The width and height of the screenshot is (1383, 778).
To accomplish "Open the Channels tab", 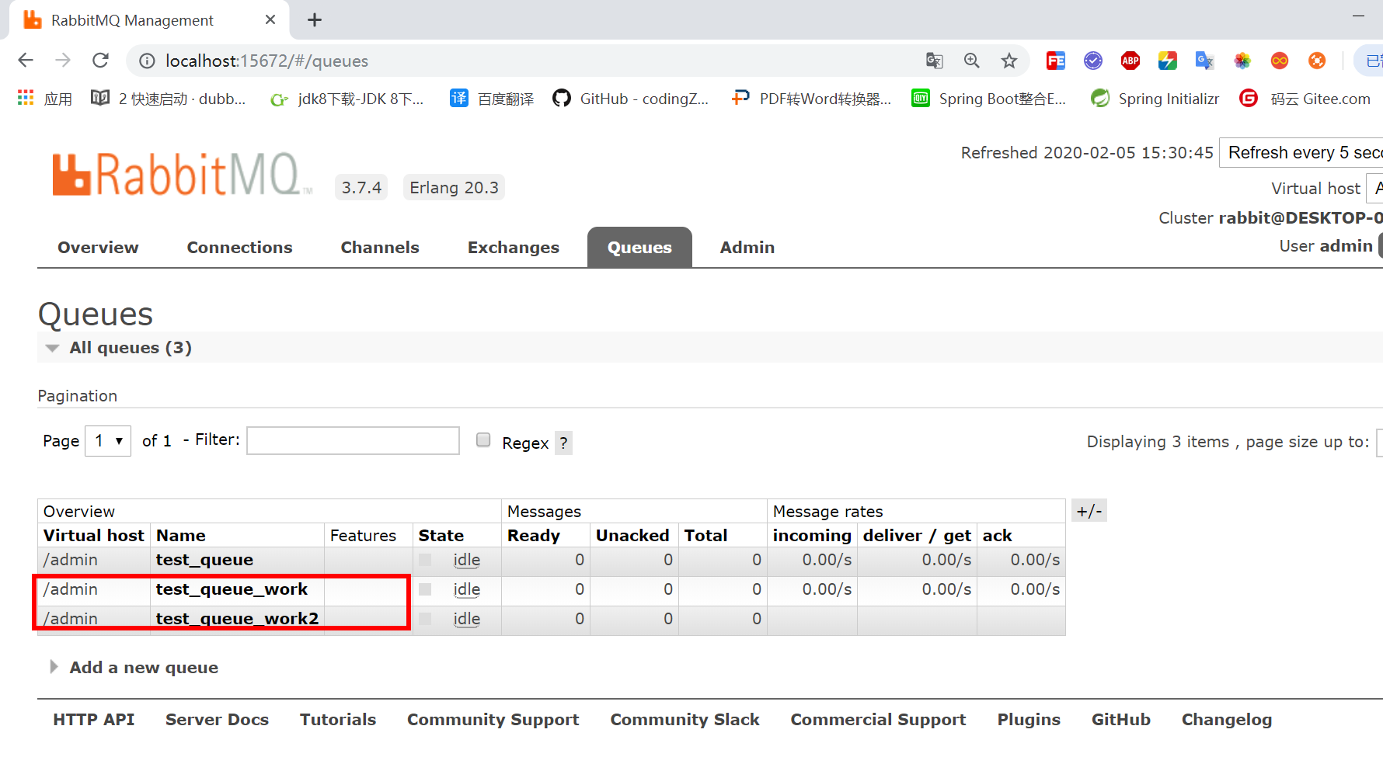I will pyautogui.click(x=380, y=247).
